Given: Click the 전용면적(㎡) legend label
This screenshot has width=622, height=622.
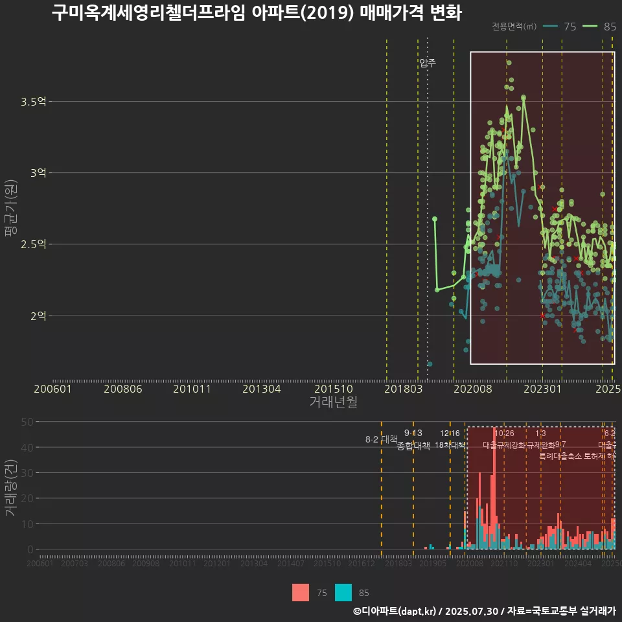Looking at the screenshot, I should point(514,27).
